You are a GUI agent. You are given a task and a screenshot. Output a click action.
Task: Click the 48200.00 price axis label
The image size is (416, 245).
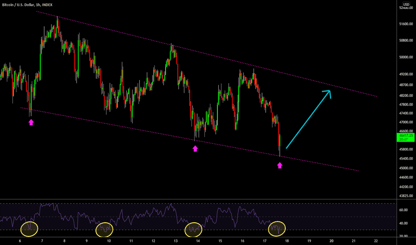tap(406, 95)
